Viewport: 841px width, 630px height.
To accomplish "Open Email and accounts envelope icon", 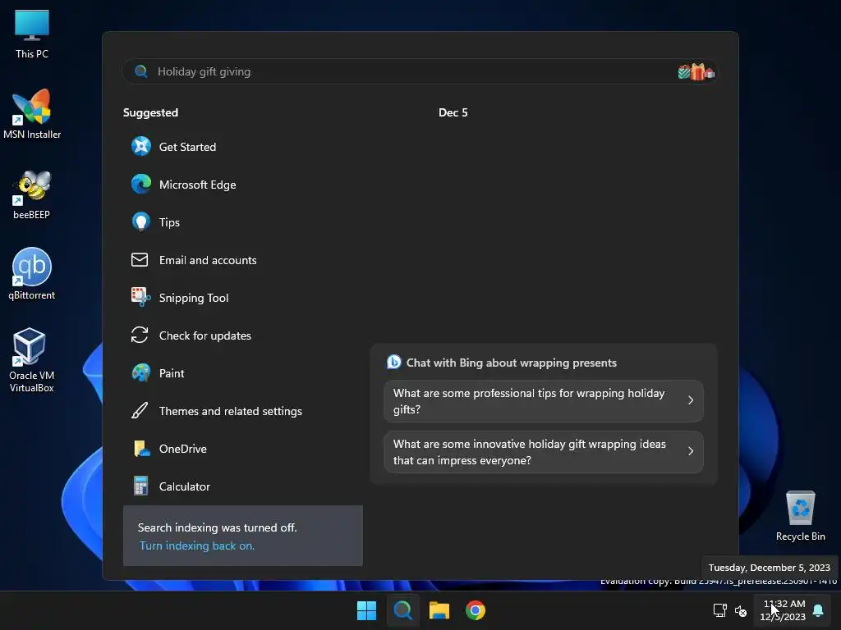I will [x=140, y=260].
